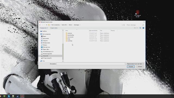Select steamapps in the breadcrumb path

[76, 25]
